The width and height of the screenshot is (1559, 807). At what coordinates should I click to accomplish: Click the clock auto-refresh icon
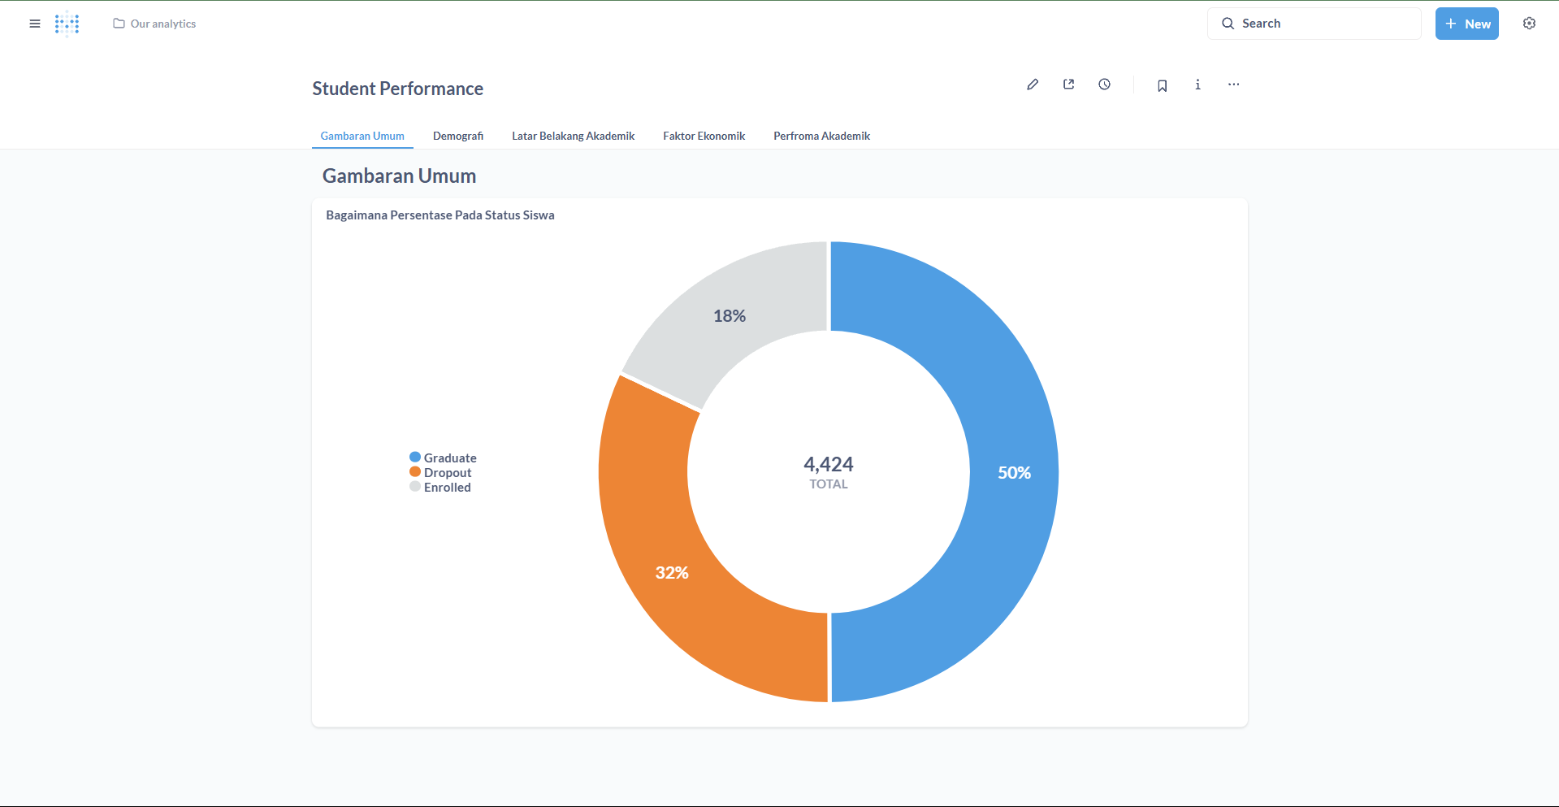pos(1104,85)
